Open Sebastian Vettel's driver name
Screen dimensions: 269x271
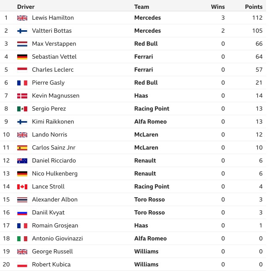[x=54, y=57]
